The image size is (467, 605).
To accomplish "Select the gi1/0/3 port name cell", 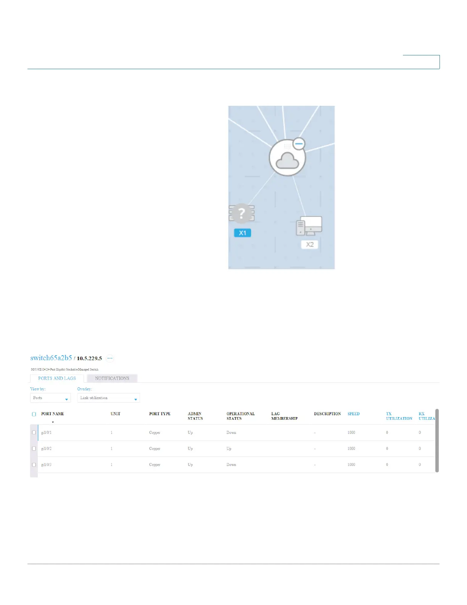I will coord(46,465).
